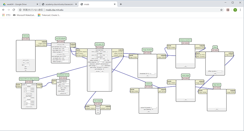
Task: Open the Tinkercad bookmark
Action: (x=49, y=15)
